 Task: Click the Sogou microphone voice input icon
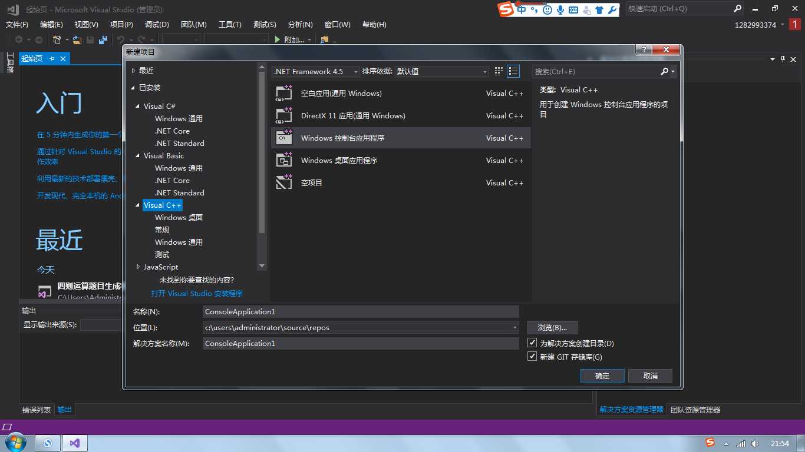pos(560,10)
